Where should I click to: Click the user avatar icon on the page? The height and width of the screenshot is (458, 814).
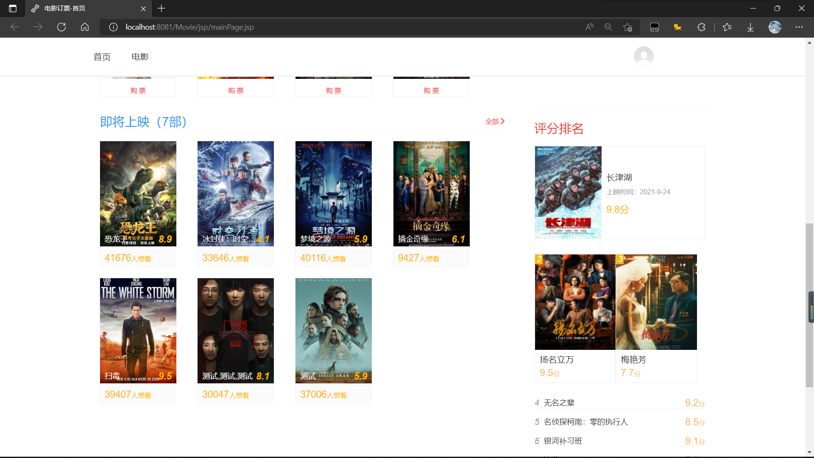click(643, 56)
